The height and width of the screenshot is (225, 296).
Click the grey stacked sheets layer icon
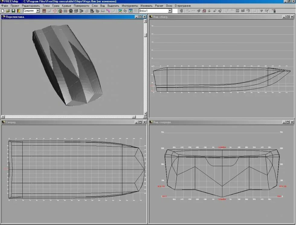coord(125,11)
